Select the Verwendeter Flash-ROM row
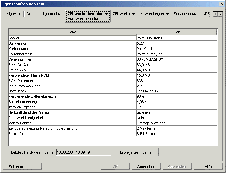The width and height of the screenshot is (226, 173). pyautogui.click(x=113, y=75)
